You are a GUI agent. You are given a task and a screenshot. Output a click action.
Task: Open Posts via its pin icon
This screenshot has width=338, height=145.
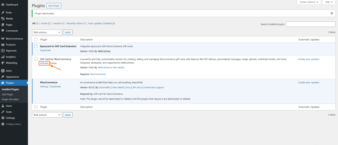[3, 13]
